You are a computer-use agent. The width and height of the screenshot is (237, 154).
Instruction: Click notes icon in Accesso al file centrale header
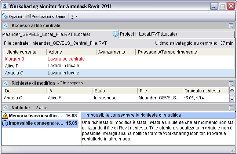231,26
